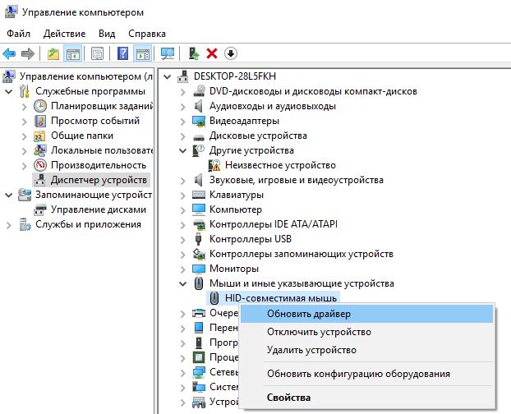Select the Мониторы category label
The width and height of the screenshot is (511, 414).
coord(234,269)
